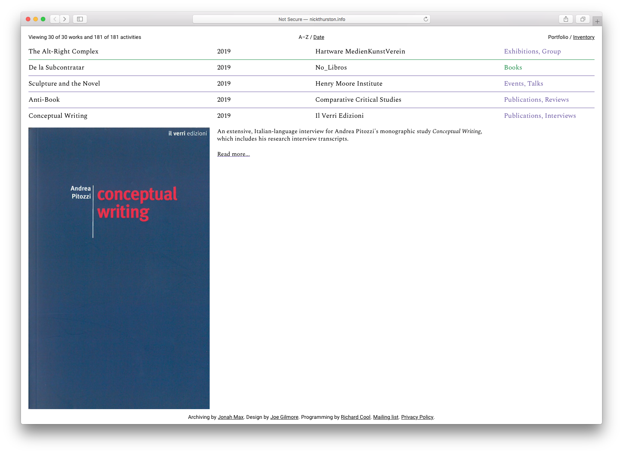Click the address bar showing nickthurston.info
The height and width of the screenshot is (454, 623).
[x=311, y=19]
